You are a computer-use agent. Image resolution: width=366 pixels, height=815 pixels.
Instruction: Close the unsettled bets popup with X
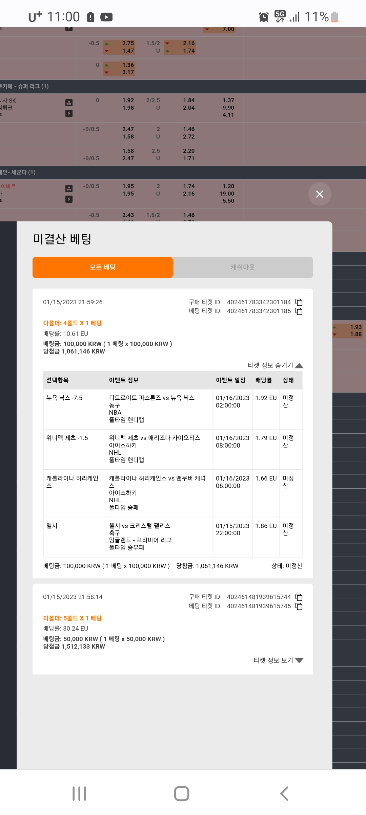[x=320, y=194]
